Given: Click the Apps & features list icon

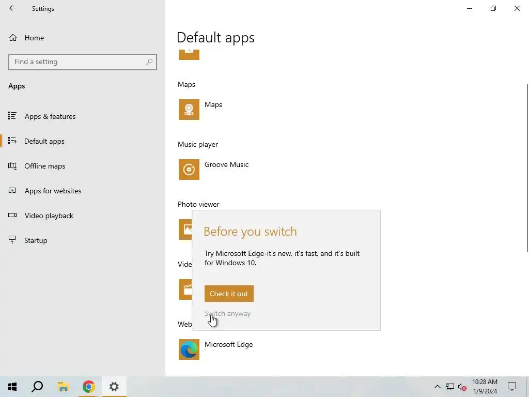Looking at the screenshot, I should click(12, 116).
